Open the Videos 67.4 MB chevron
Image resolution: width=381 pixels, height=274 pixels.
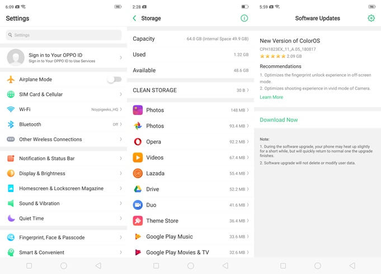click(248, 157)
